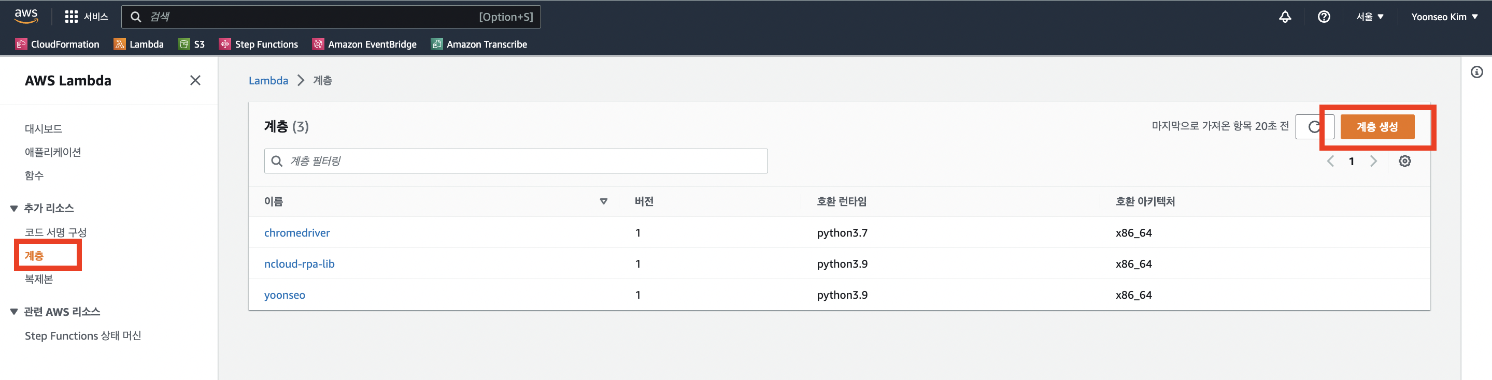The height and width of the screenshot is (380, 1492).
Task: Open the help question mark icon
Action: [x=1324, y=17]
